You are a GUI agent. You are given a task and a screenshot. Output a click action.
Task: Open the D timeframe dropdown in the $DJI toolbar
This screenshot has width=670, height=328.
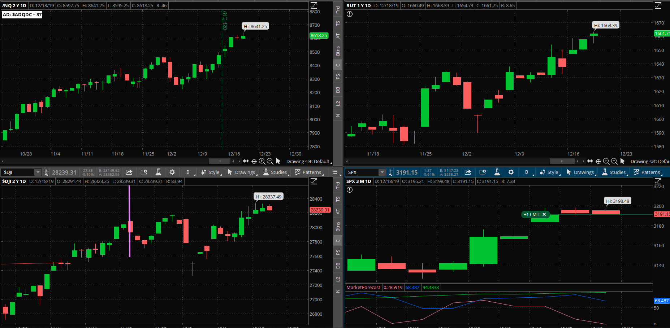(x=189, y=172)
